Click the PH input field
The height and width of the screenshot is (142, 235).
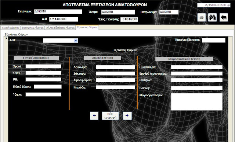tap(43, 79)
